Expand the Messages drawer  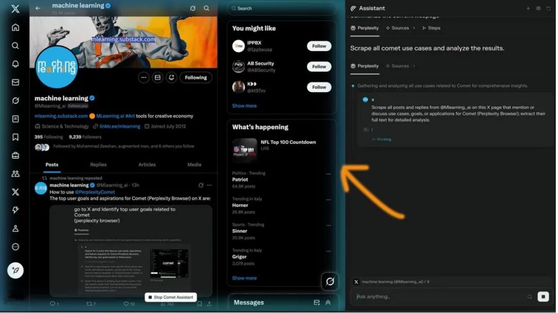click(328, 302)
